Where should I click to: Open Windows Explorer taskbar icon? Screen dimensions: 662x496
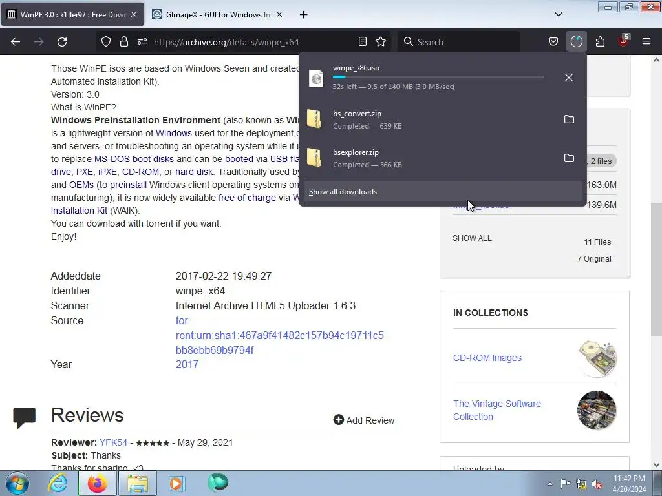(x=138, y=483)
